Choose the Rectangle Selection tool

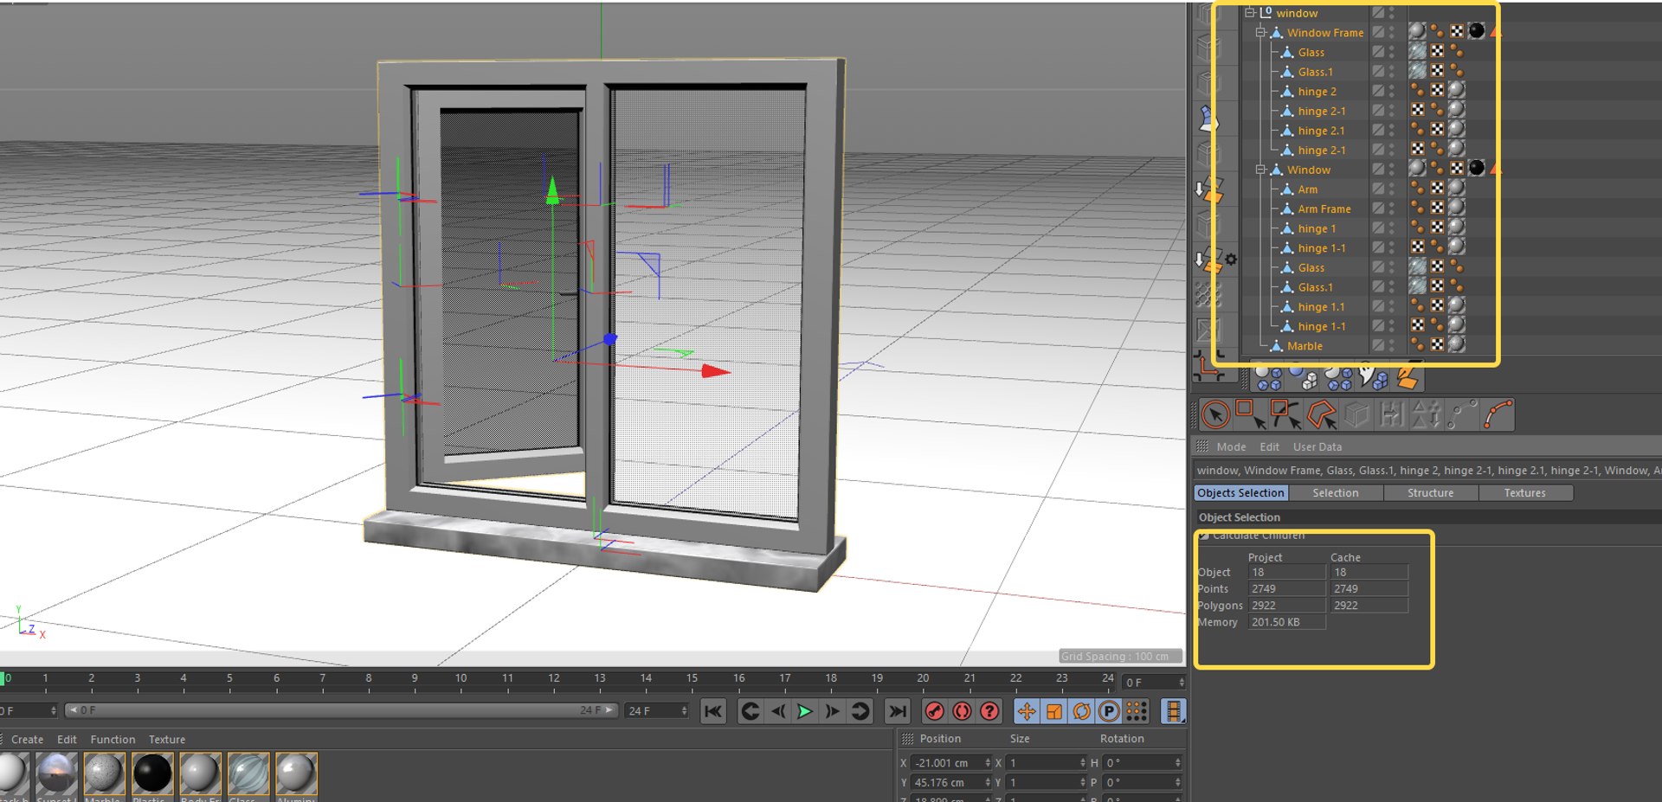(x=1249, y=414)
